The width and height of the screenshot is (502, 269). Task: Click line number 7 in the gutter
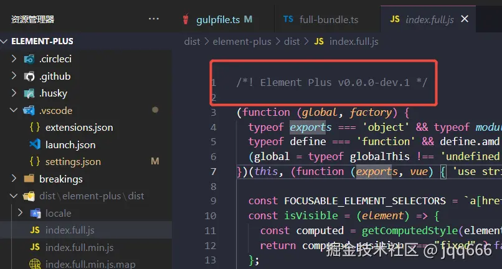point(214,172)
